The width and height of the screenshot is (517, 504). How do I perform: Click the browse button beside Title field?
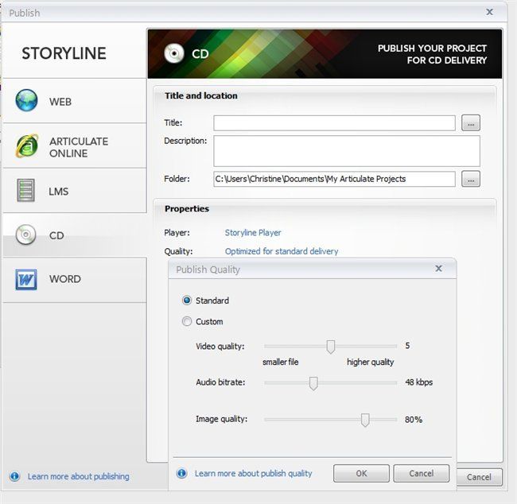click(x=471, y=123)
